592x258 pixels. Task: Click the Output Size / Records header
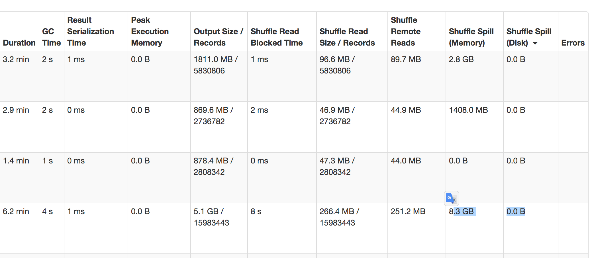[218, 37]
